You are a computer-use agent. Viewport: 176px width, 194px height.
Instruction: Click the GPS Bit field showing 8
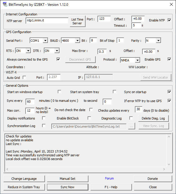(93, 40)
